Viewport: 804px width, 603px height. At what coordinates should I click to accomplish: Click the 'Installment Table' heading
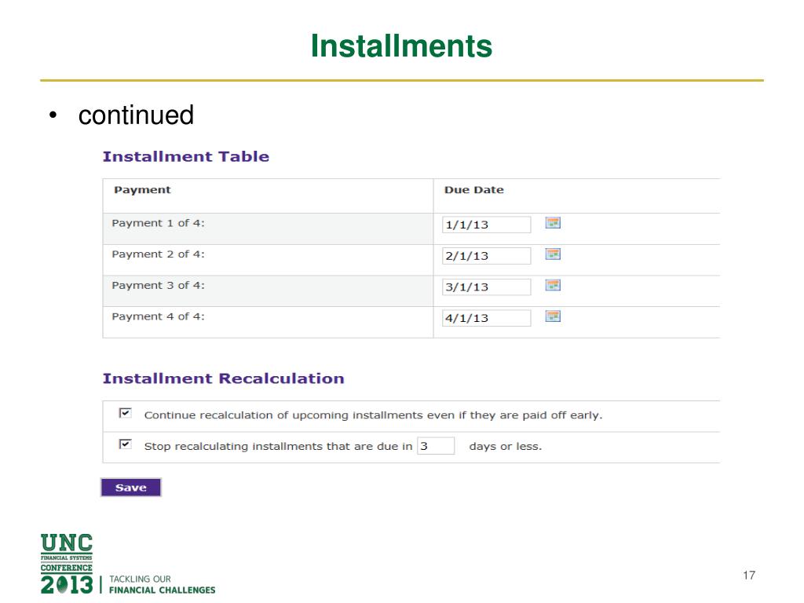coord(185,156)
